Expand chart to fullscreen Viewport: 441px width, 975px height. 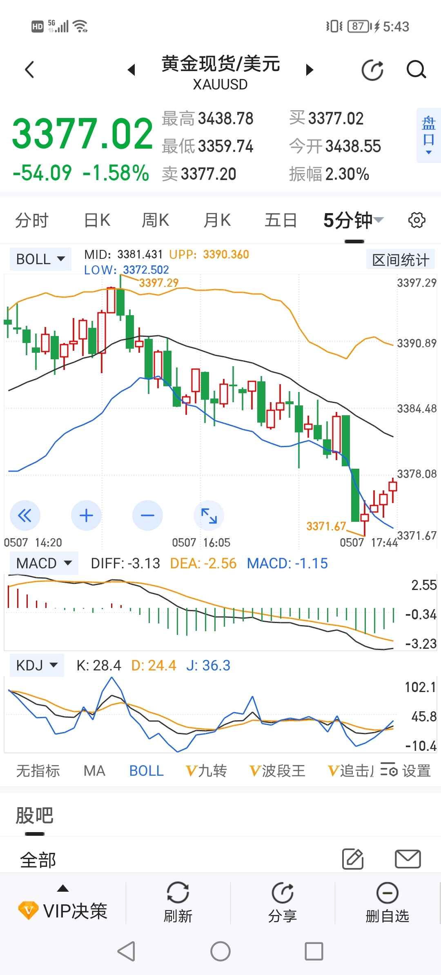[209, 516]
